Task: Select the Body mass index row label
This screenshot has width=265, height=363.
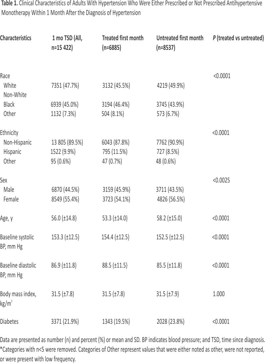Action: [x=18, y=298]
